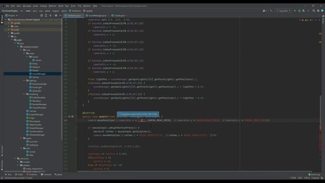
Task: Switch to the SceneManager.java editor tab
Action: tap(97, 16)
